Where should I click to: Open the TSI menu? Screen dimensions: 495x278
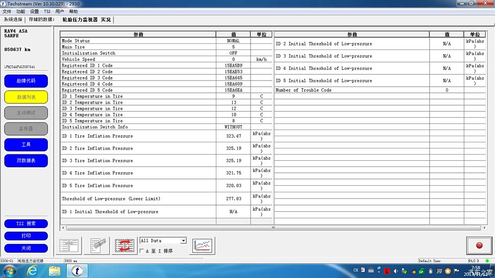[47, 11]
